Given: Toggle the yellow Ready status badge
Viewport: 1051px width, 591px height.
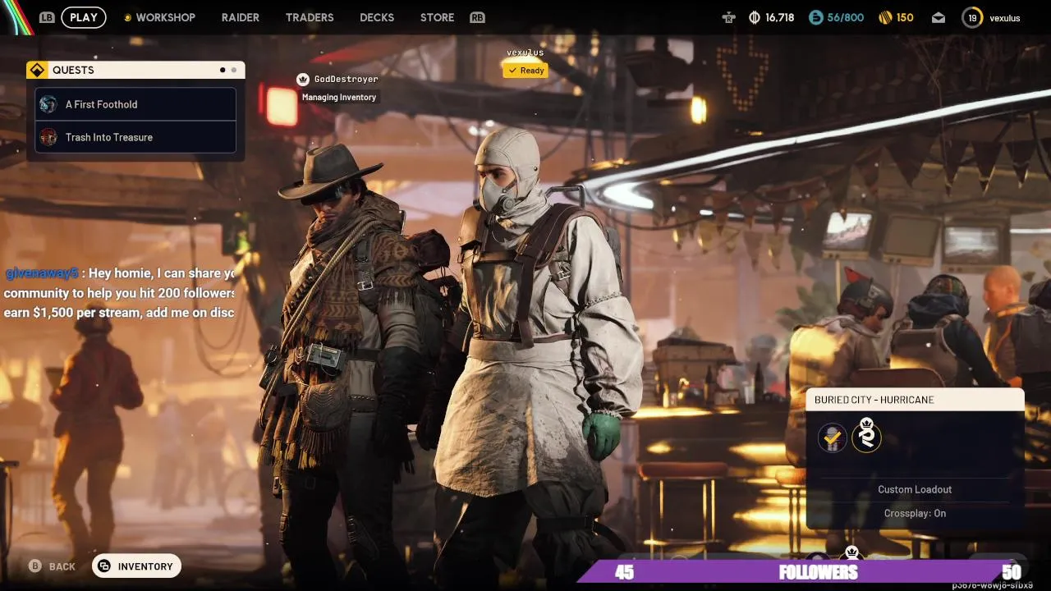Looking at the screenshot, I should (x=525, y=71).
